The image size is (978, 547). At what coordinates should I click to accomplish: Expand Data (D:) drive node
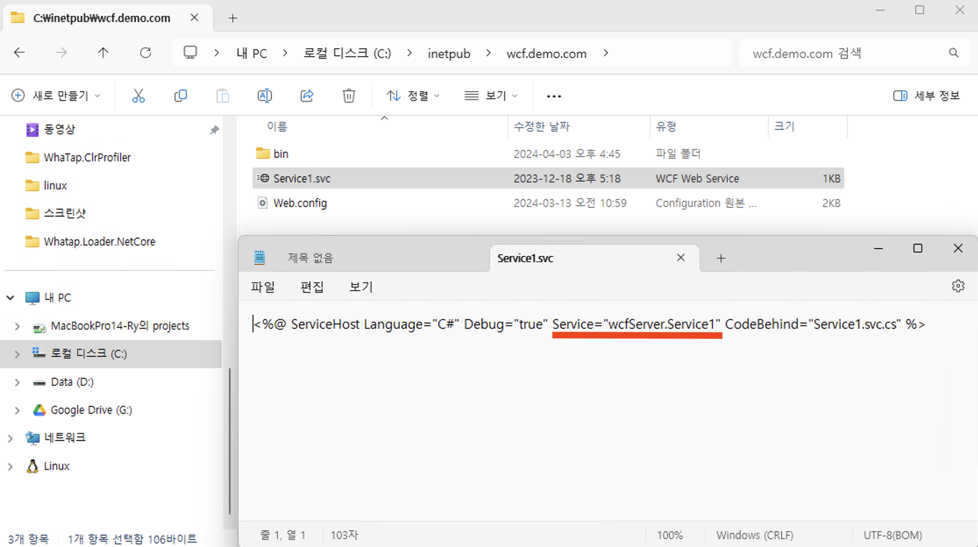[x=17, y=382]
